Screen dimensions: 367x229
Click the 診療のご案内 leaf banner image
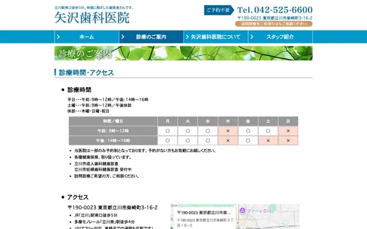(x=183, y=53)
